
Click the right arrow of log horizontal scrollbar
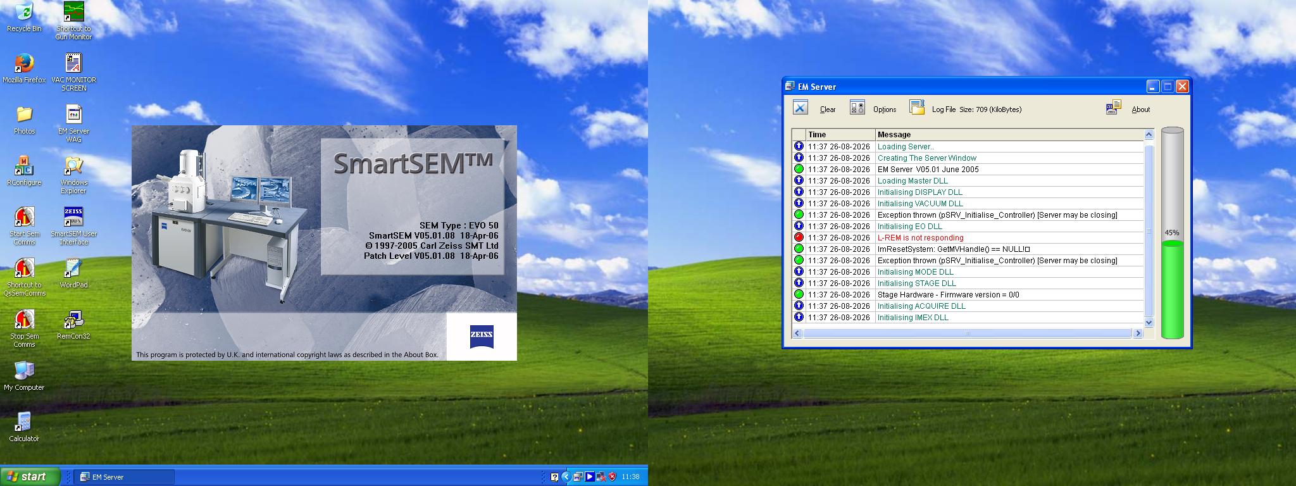pyautogui.click(x=1138, y=333)
